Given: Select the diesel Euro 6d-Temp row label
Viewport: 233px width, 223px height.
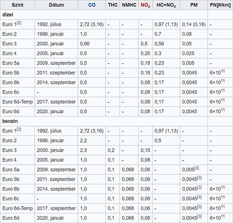Looking at the screenshot, I should [x=18, y=102].
